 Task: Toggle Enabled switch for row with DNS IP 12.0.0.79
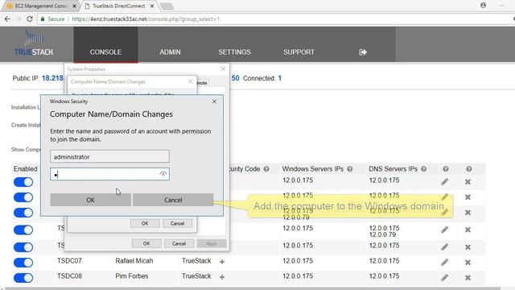[23, 230]
